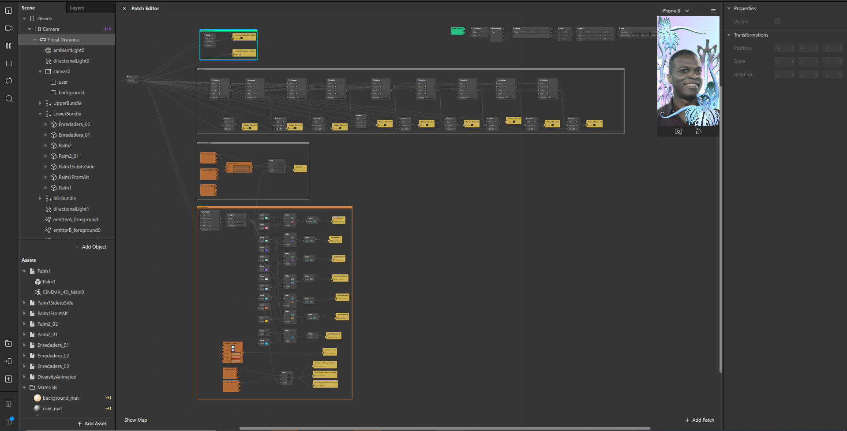
Task: Restart the effect preview
Action: [8, 81]
